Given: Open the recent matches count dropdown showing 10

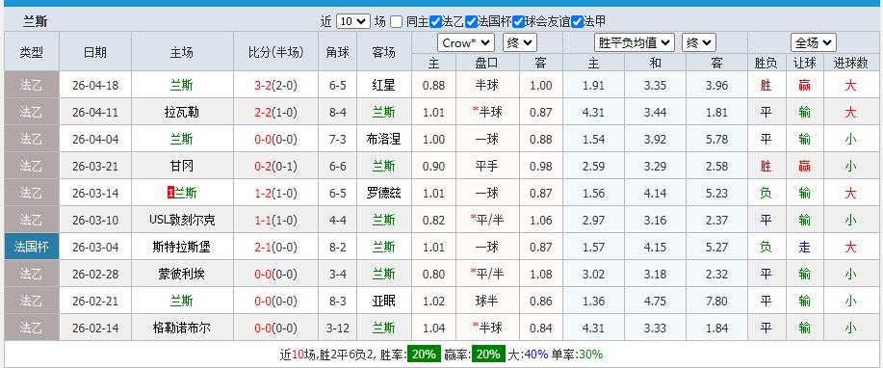Looking at the screenshot, I should (353, 22).
